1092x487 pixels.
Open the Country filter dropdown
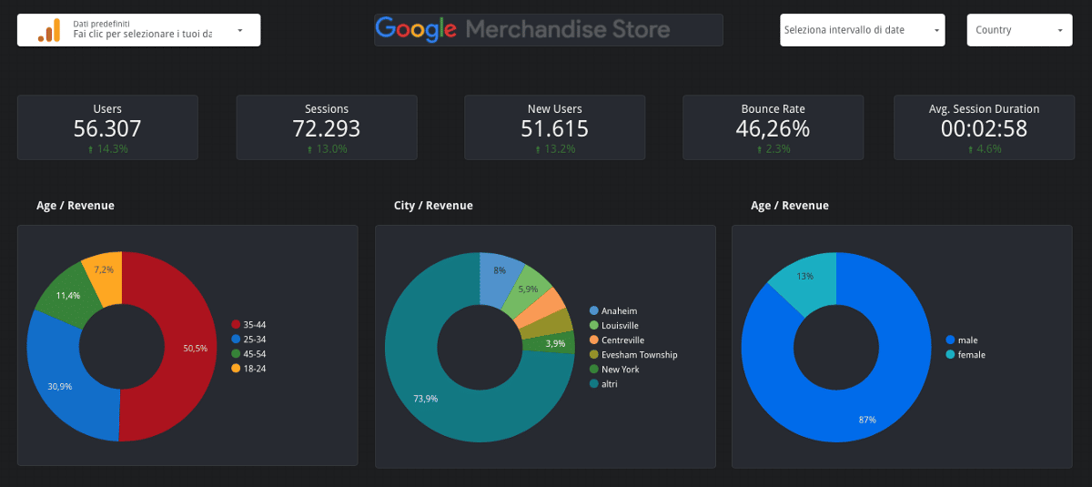(1019, 30)
